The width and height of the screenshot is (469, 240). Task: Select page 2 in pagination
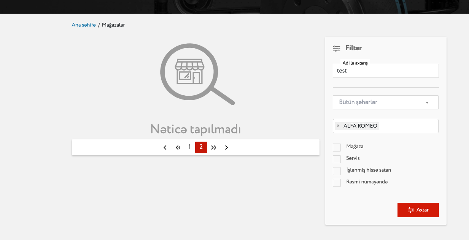pyautogui.click(x=201, y=147)
